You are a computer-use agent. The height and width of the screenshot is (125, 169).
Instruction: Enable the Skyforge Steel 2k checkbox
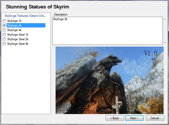click(4, 39)
